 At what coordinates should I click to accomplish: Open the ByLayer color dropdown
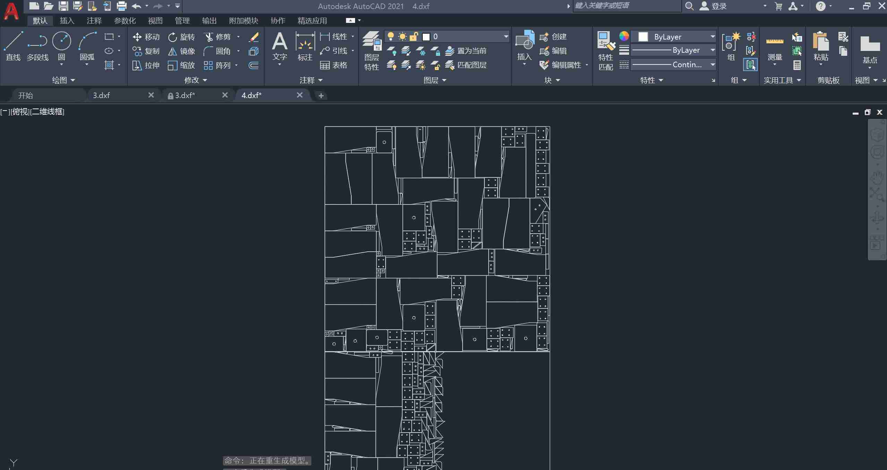[713, 36]
